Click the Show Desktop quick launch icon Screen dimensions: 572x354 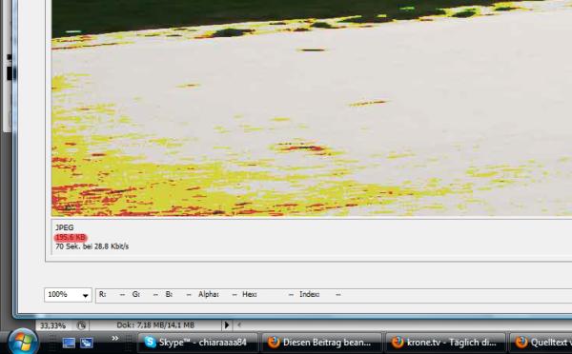[x=69, y=343]
